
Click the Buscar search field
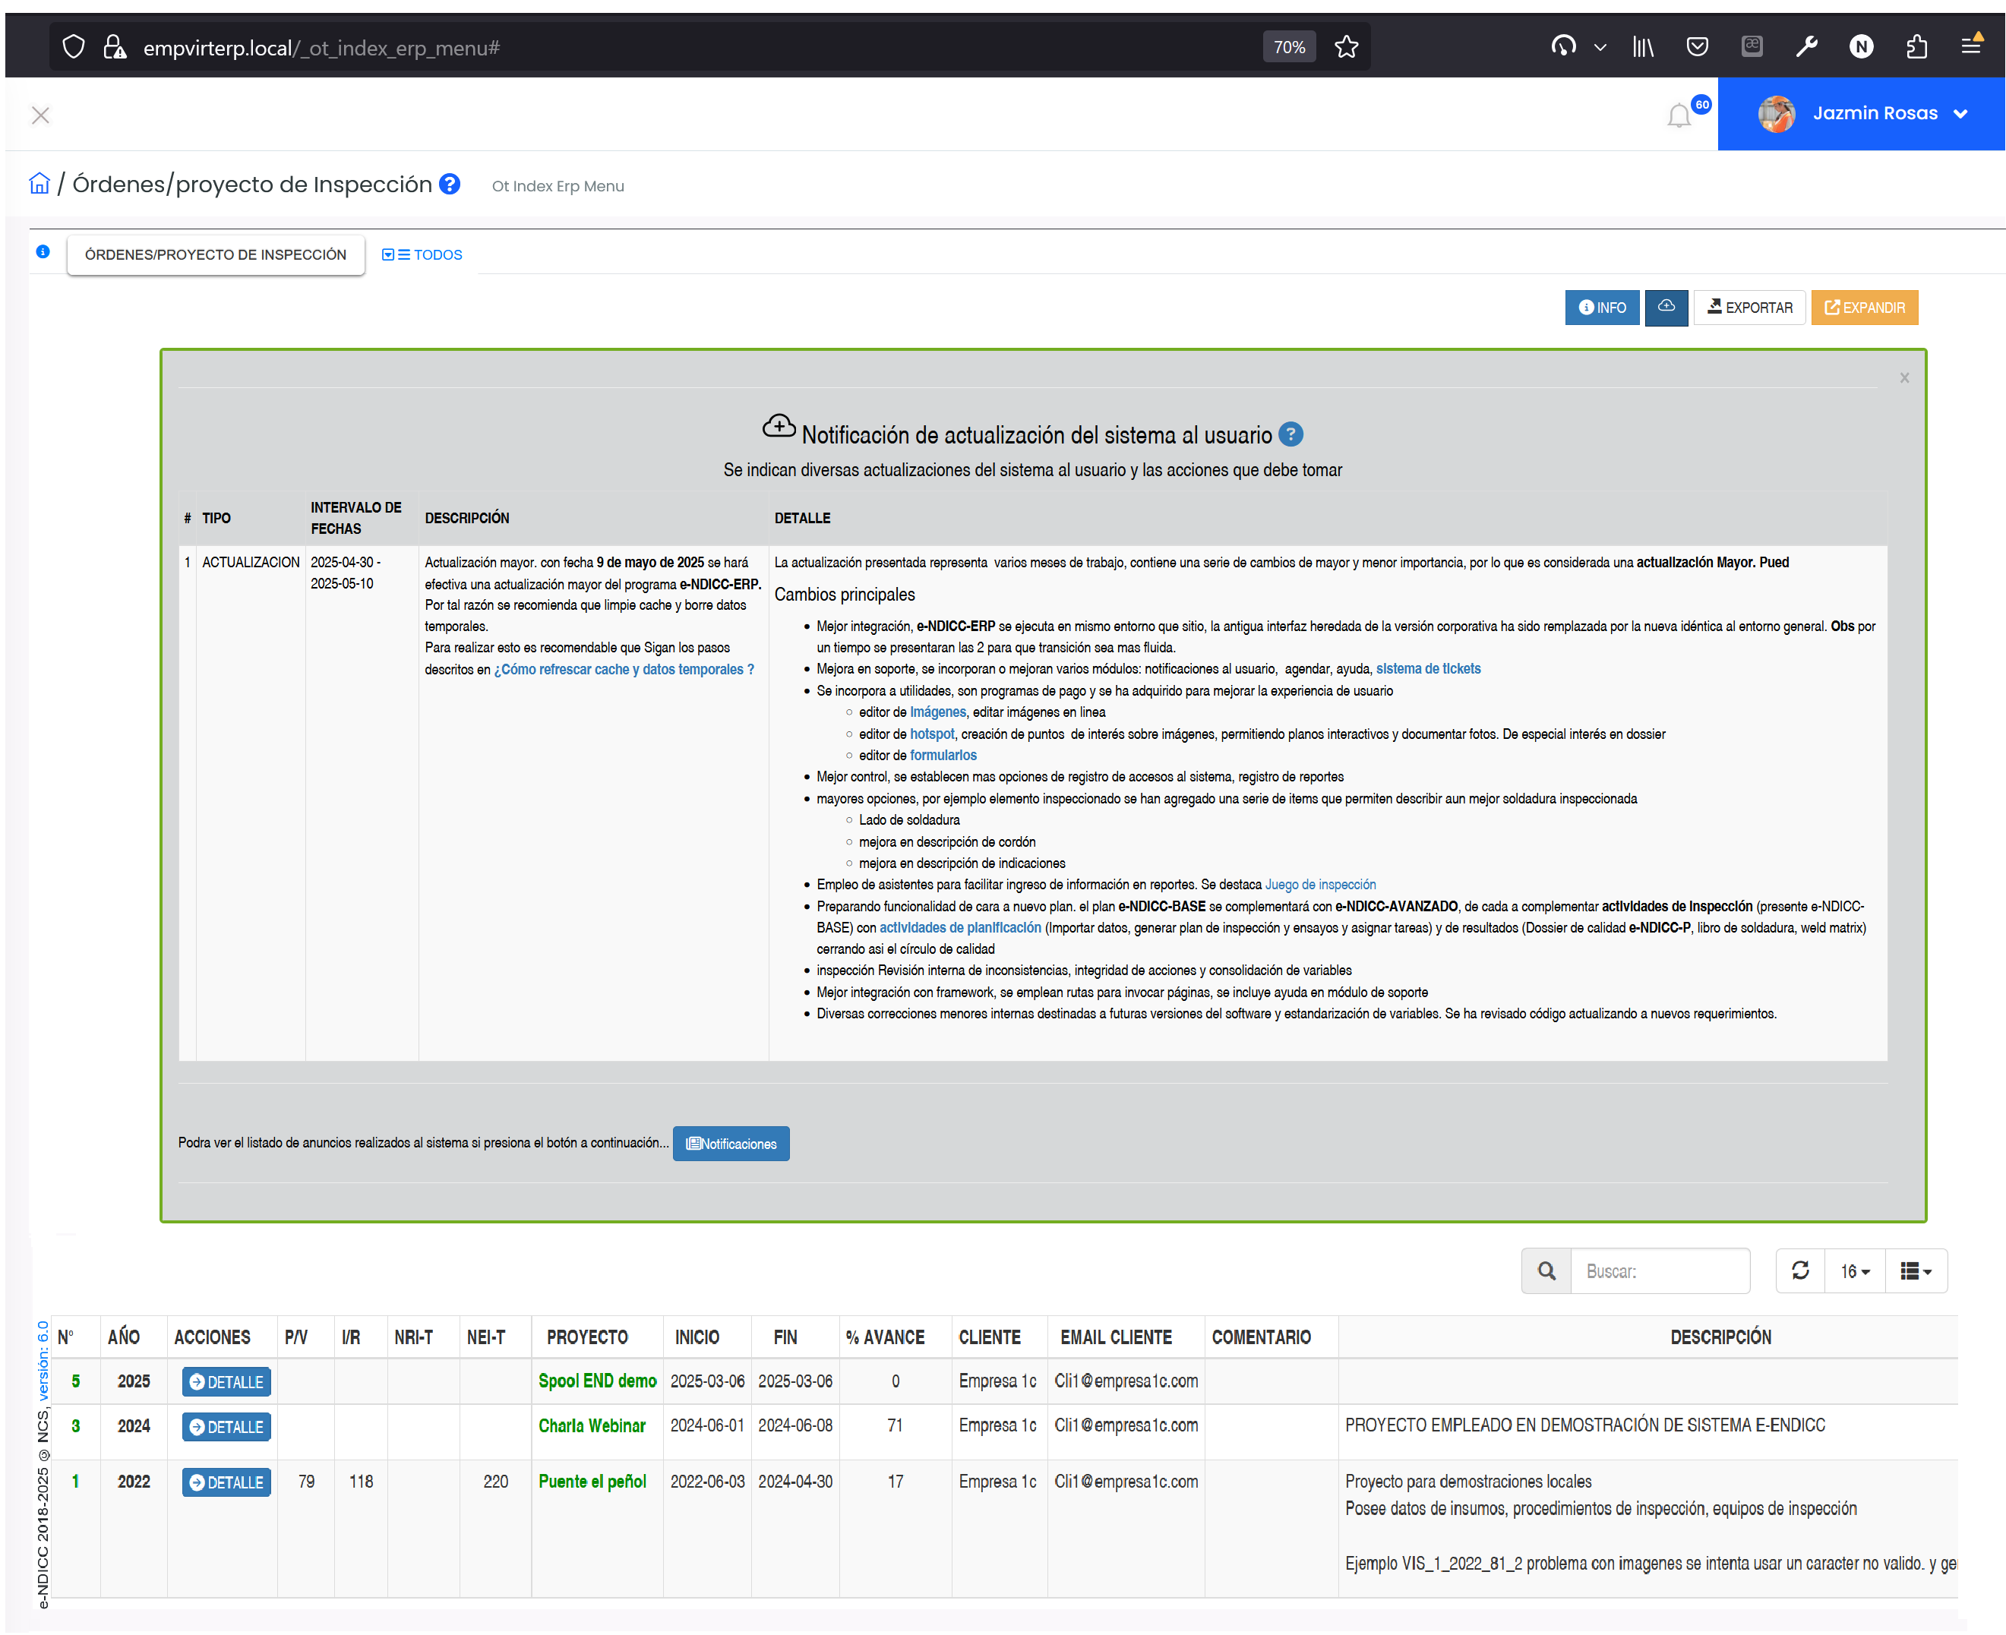click(x=1660, y=1270)
